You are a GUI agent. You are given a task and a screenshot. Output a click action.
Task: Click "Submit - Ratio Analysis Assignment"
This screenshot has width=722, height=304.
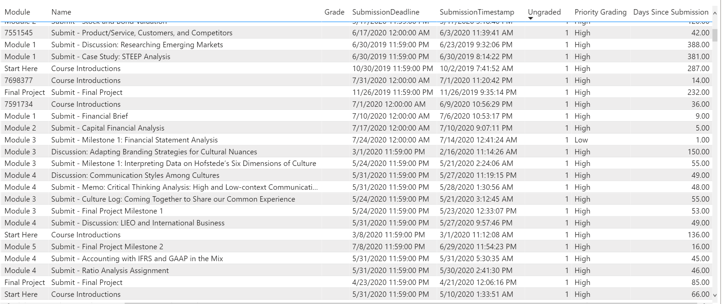110,271
